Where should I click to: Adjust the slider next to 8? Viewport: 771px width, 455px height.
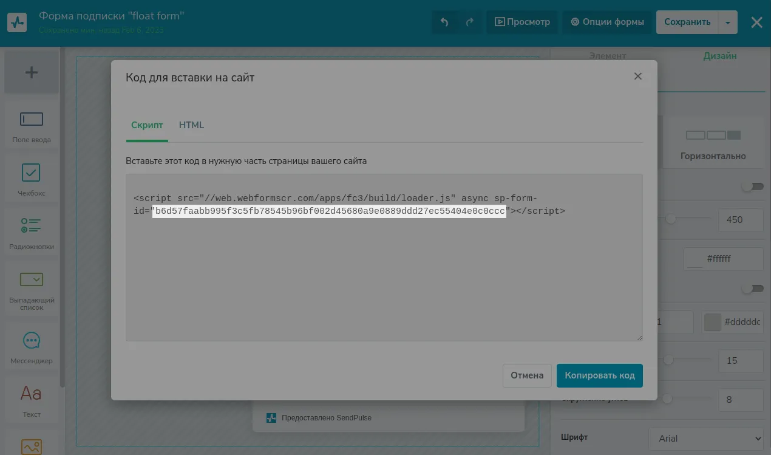tap(667, 399)
